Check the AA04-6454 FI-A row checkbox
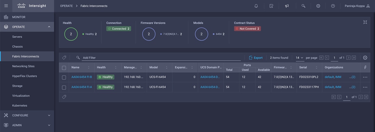This screenshot has width=375, height=132. click(x=64, y=88)
